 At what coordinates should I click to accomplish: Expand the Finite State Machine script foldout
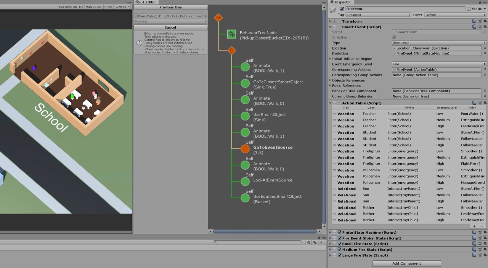click(330, 232)
